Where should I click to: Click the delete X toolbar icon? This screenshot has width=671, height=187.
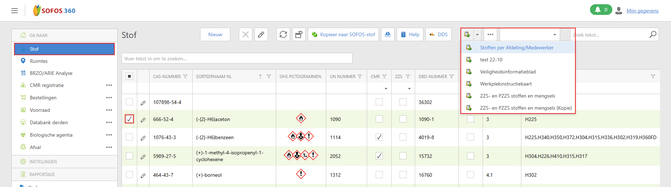246,34
